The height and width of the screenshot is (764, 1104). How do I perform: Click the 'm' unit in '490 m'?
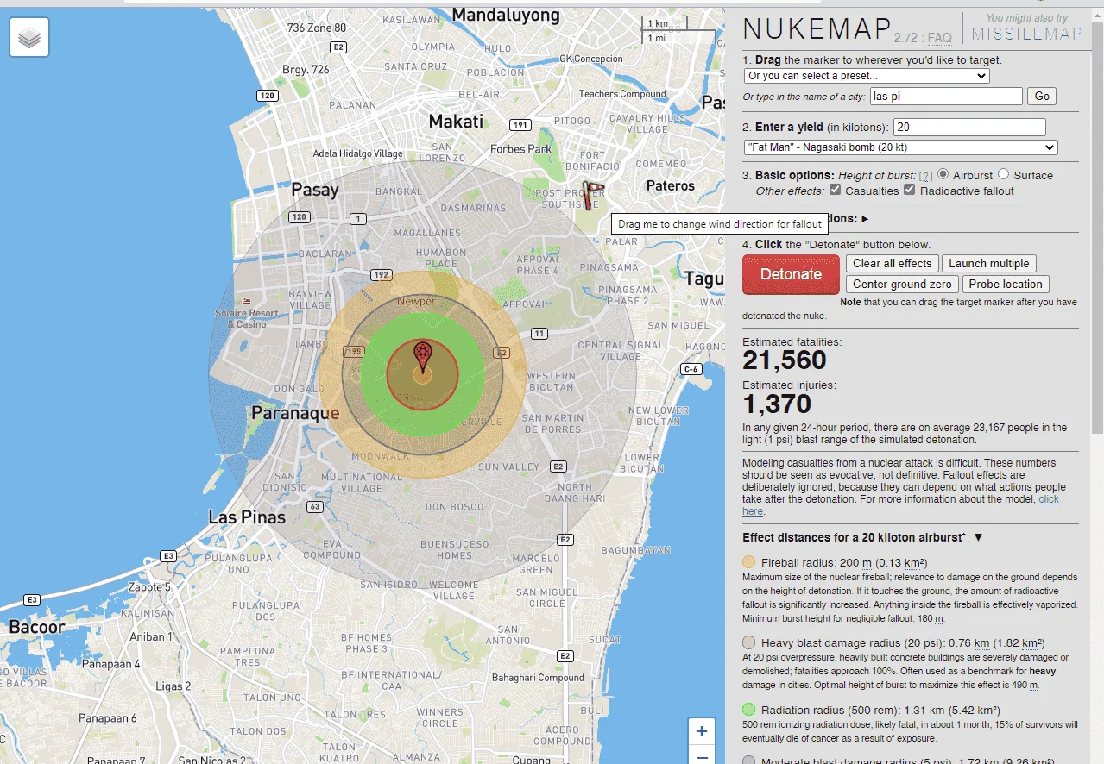(x=1033, y=686)
